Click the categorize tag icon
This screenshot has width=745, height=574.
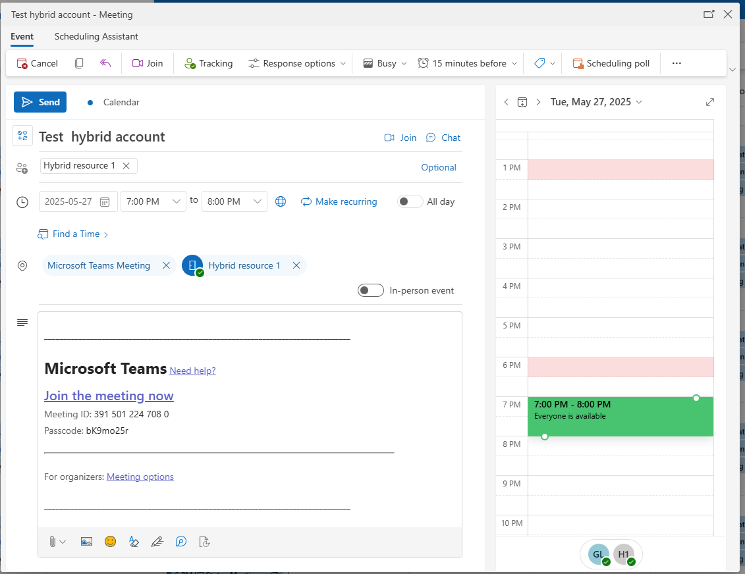pyautogui.click(x=539, y=63)
